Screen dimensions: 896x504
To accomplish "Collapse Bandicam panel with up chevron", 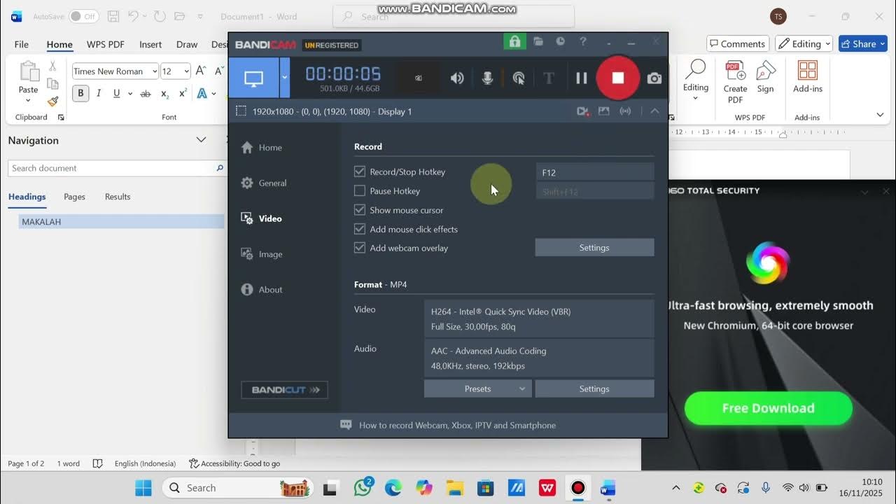I will (x=654, y=111).
